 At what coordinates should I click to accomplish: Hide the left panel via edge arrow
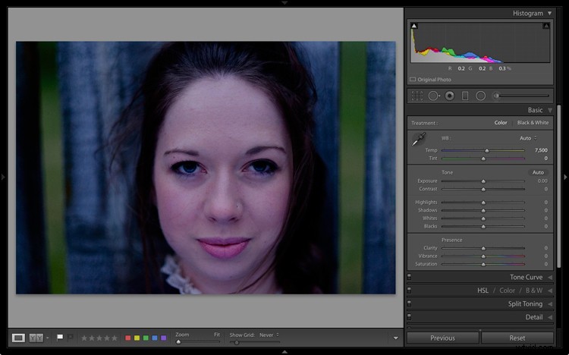point(3,177)
